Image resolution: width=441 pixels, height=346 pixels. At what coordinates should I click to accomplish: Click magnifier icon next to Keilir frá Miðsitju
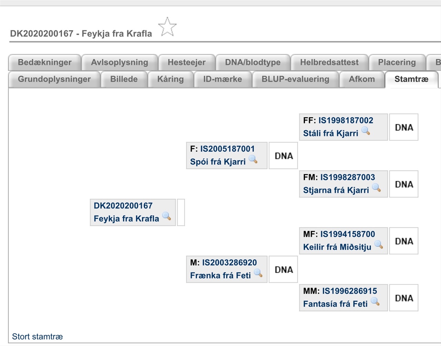[x=379, y=245]
